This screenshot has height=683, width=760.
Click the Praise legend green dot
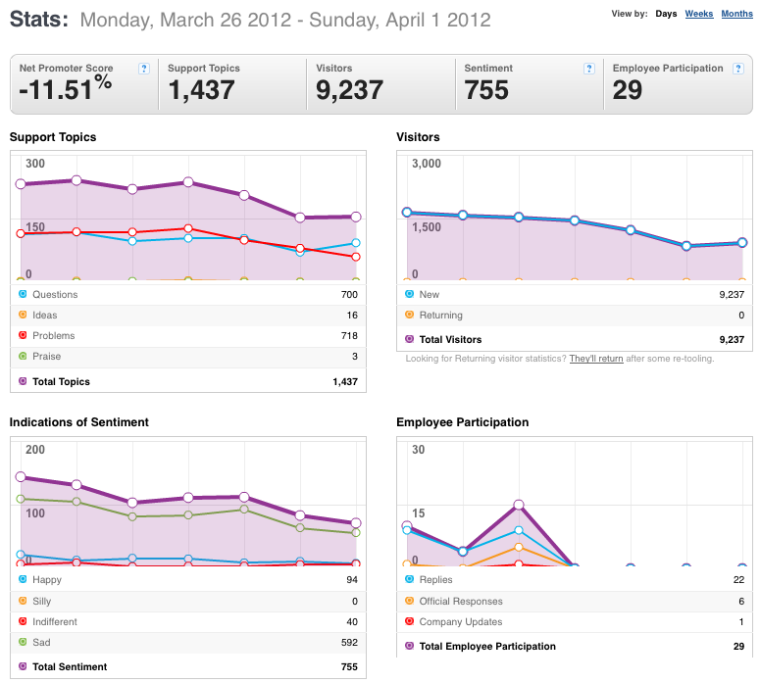click(x=23, y=356)
